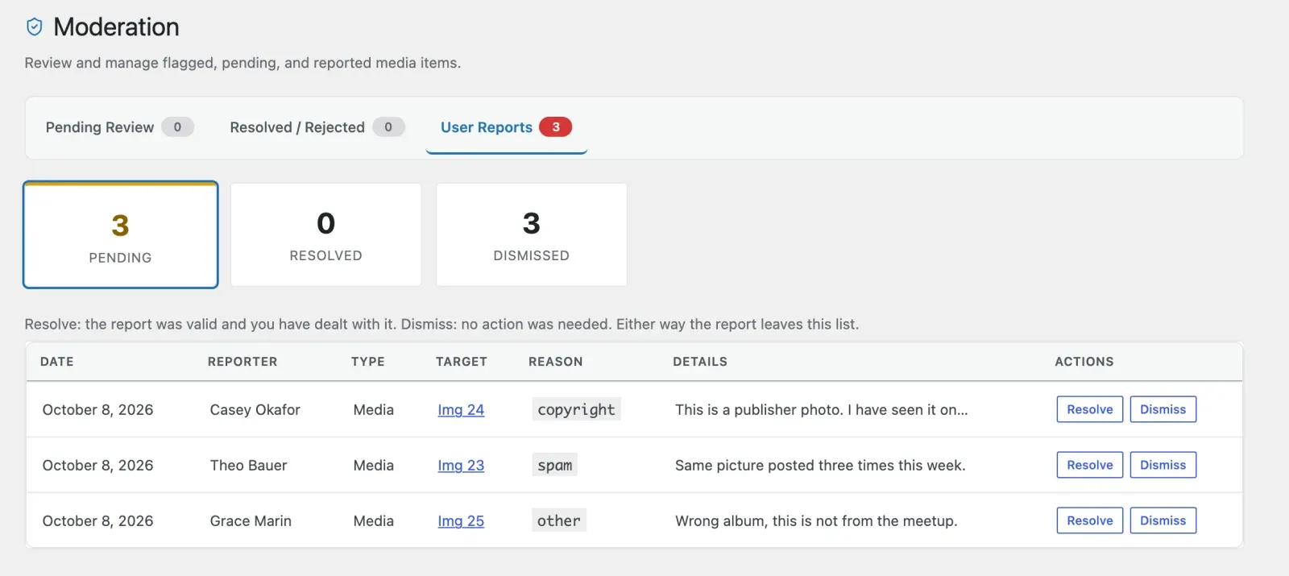Dismiss Theo Bauer's spam report
Screen dimensions: 1289x576
pos(1163,465)
